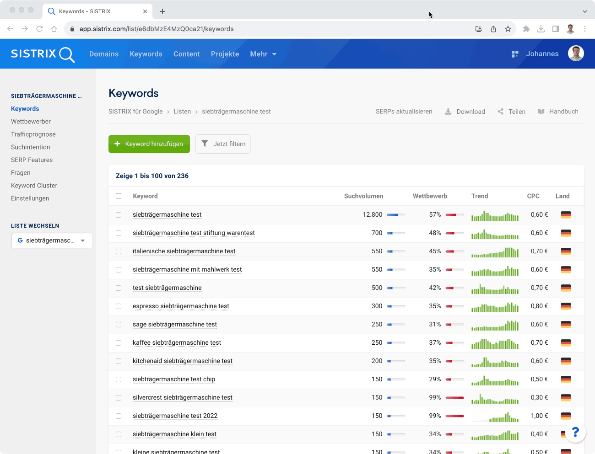This screenshot has width=595, height=454.
Task: Expand the Mehr dropdown menu
Action: click(263, 54)
